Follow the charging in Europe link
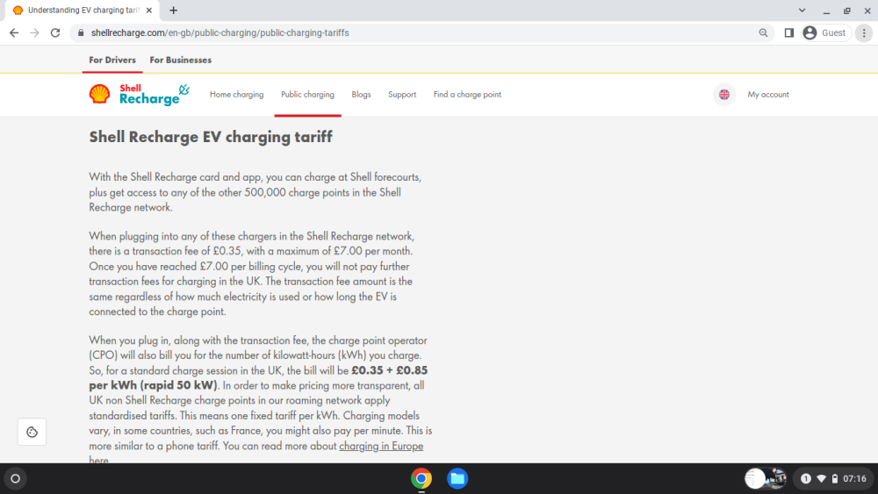 point(381,447)
